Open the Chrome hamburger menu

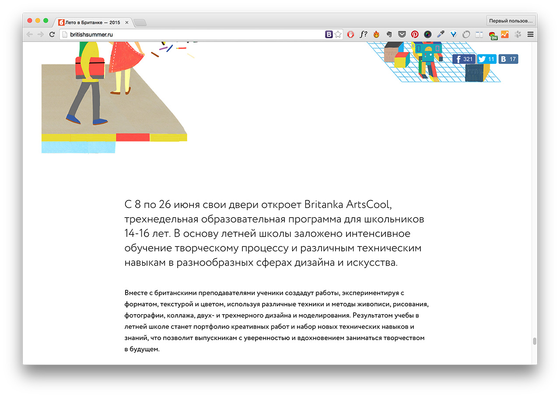(x=531, y=34)
